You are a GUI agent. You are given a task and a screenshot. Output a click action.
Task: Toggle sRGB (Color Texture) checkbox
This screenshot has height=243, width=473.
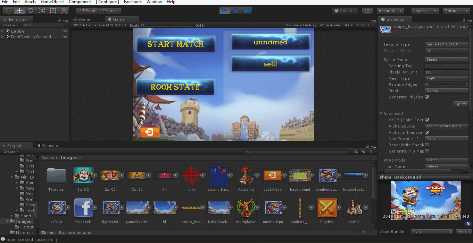pyautogui.click(x=427, y=120)
